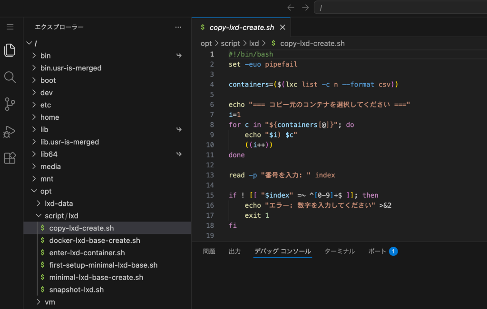Click the navigate forward arrow
The height and width of the screenshot is (309, 487).
coord(305,8)
